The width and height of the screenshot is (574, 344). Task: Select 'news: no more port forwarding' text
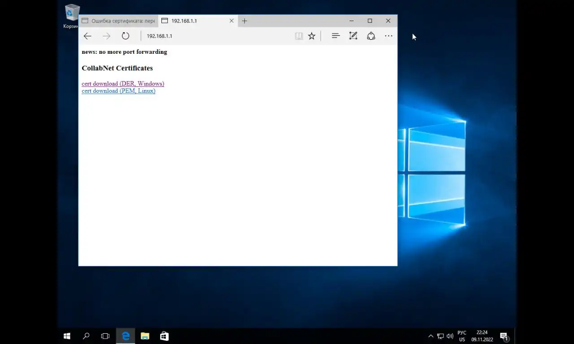click(x=124, y=52)
